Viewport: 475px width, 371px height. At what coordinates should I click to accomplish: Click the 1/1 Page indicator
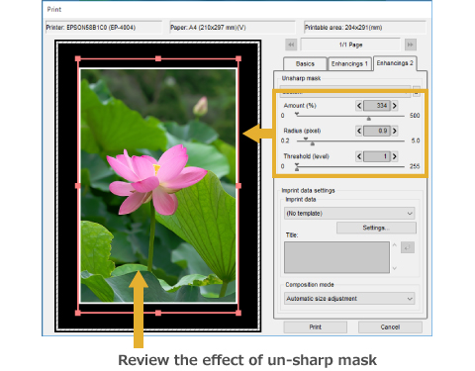(x=350, y=45)
